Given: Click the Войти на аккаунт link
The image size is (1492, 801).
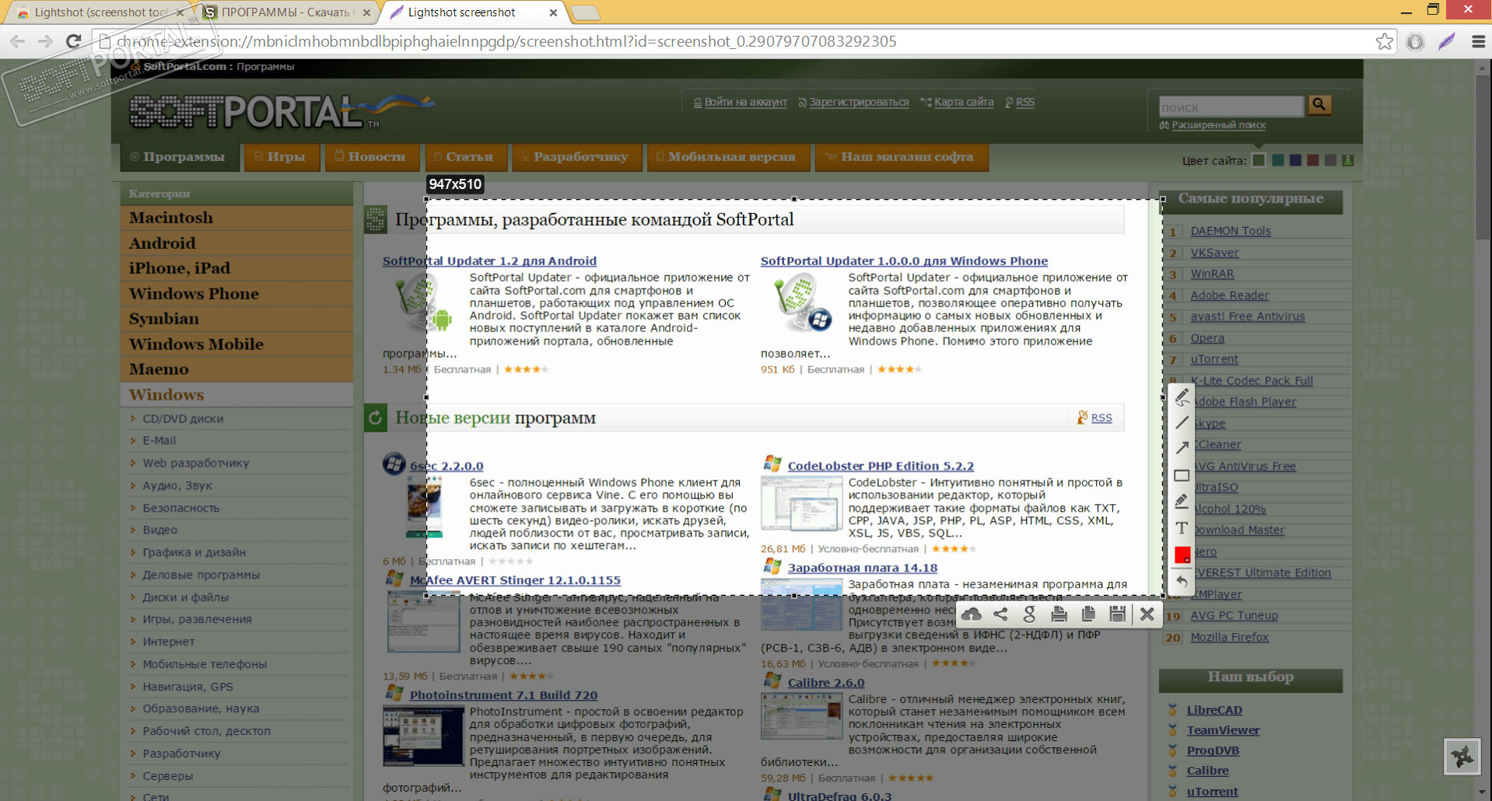Looking at the screenshot, I should (745, 102).
